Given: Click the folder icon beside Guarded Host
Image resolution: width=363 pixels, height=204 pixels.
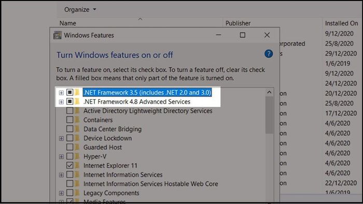Looking at the screenshot, I should click(77, 147).
